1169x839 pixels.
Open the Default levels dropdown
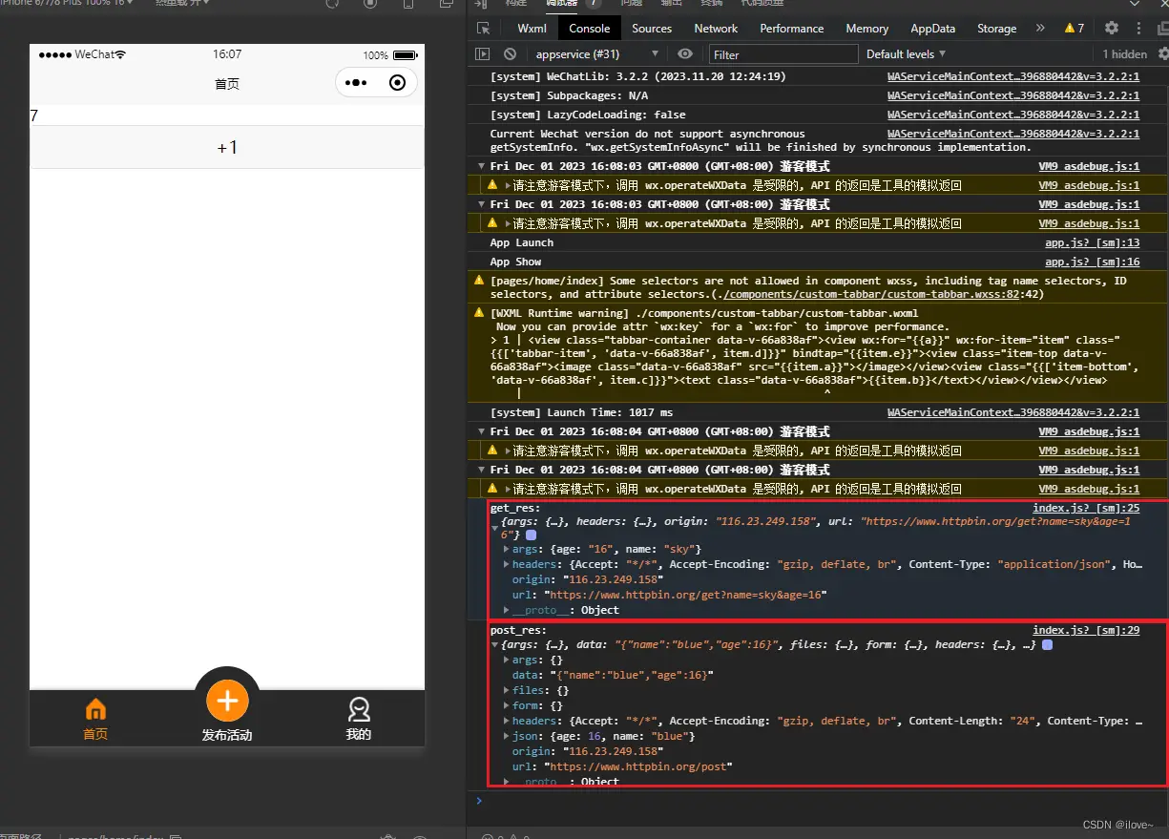(906, 54)
